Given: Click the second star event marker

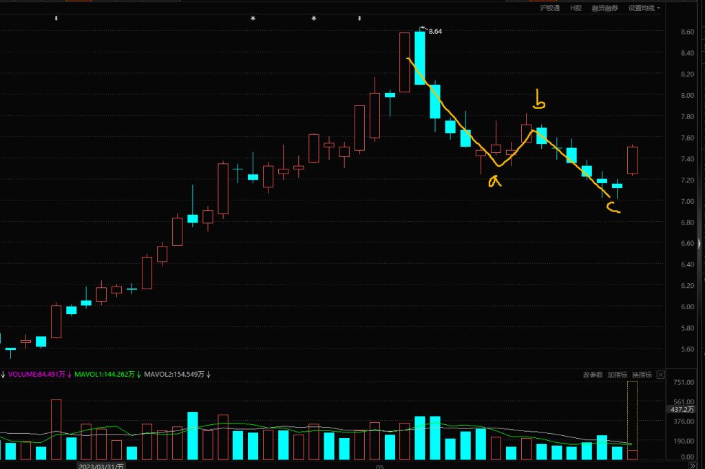Looking at the screenshot, I should click(314, 19).
